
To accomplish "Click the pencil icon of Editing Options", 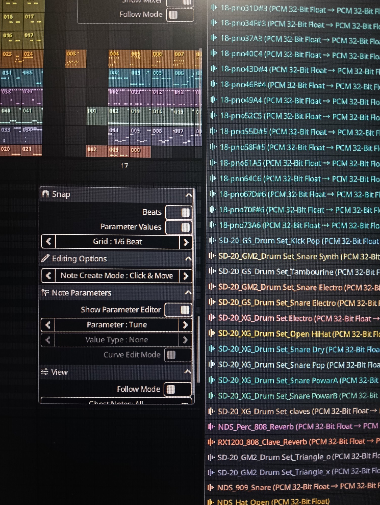I will (45, 258).
